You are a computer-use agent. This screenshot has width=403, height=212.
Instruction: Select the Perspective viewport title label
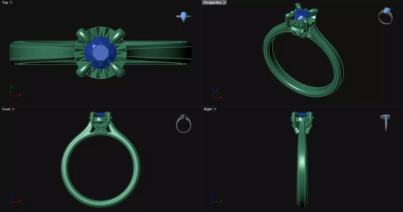(213, 2)
